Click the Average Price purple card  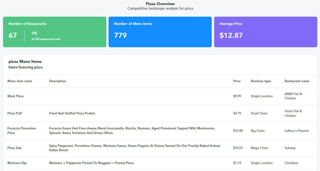pos(266,32)
